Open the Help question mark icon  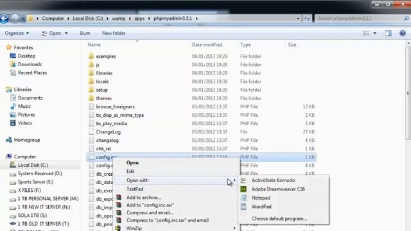tap(403, 33)
